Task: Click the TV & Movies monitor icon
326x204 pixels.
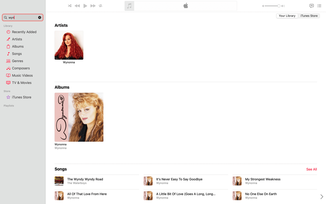Action: click(x=8, y=83)
